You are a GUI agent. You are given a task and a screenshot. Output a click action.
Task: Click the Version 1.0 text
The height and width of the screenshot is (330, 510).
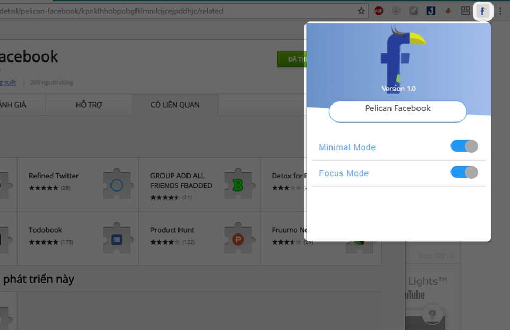pyautogui.click(x=399, y=89)
